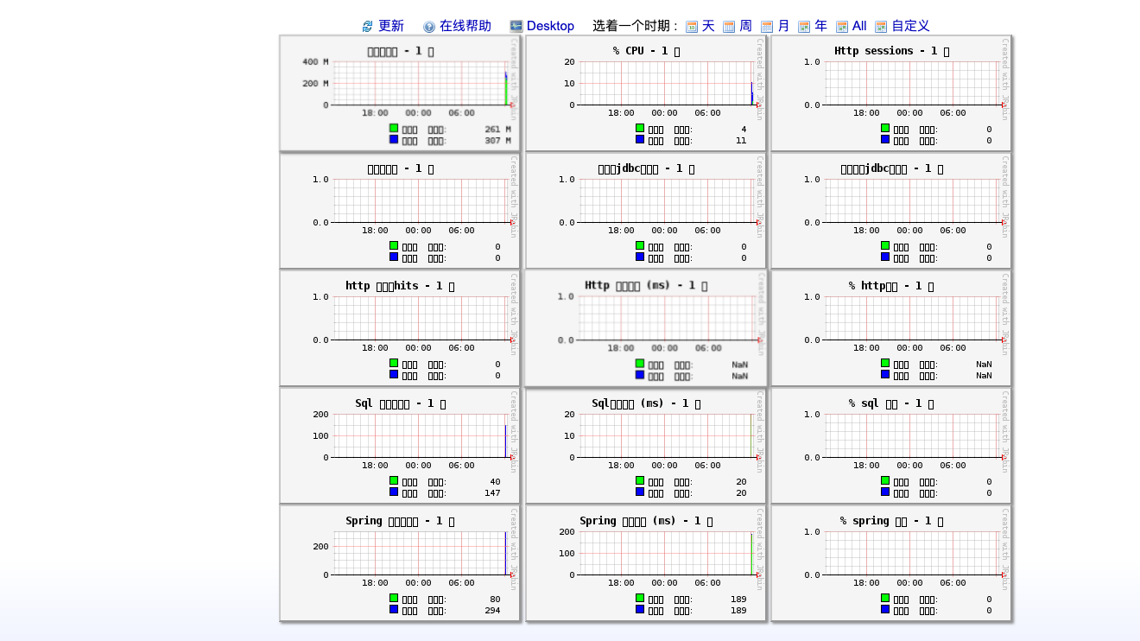Open the Http (ms) mean times graph

point(645,328)
